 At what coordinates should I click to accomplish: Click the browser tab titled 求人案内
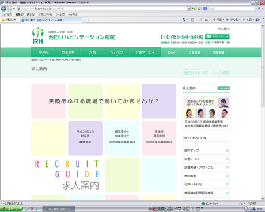click(x=51, y=20)
